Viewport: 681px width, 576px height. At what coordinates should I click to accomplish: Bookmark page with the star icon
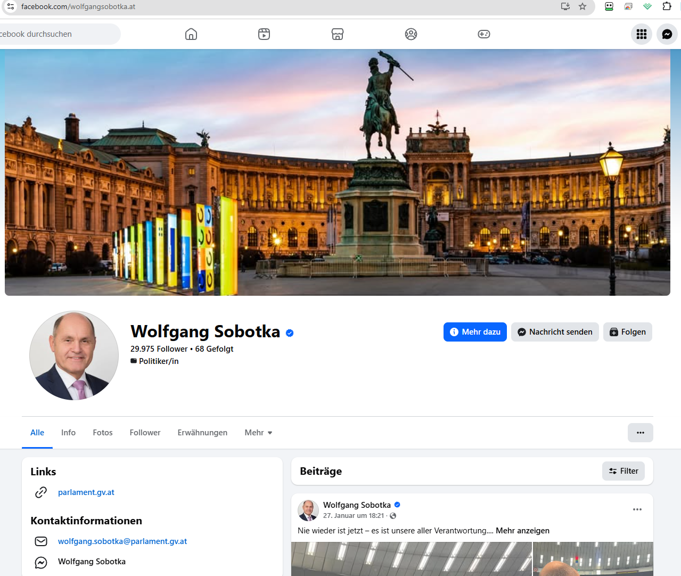pos(582,6)
